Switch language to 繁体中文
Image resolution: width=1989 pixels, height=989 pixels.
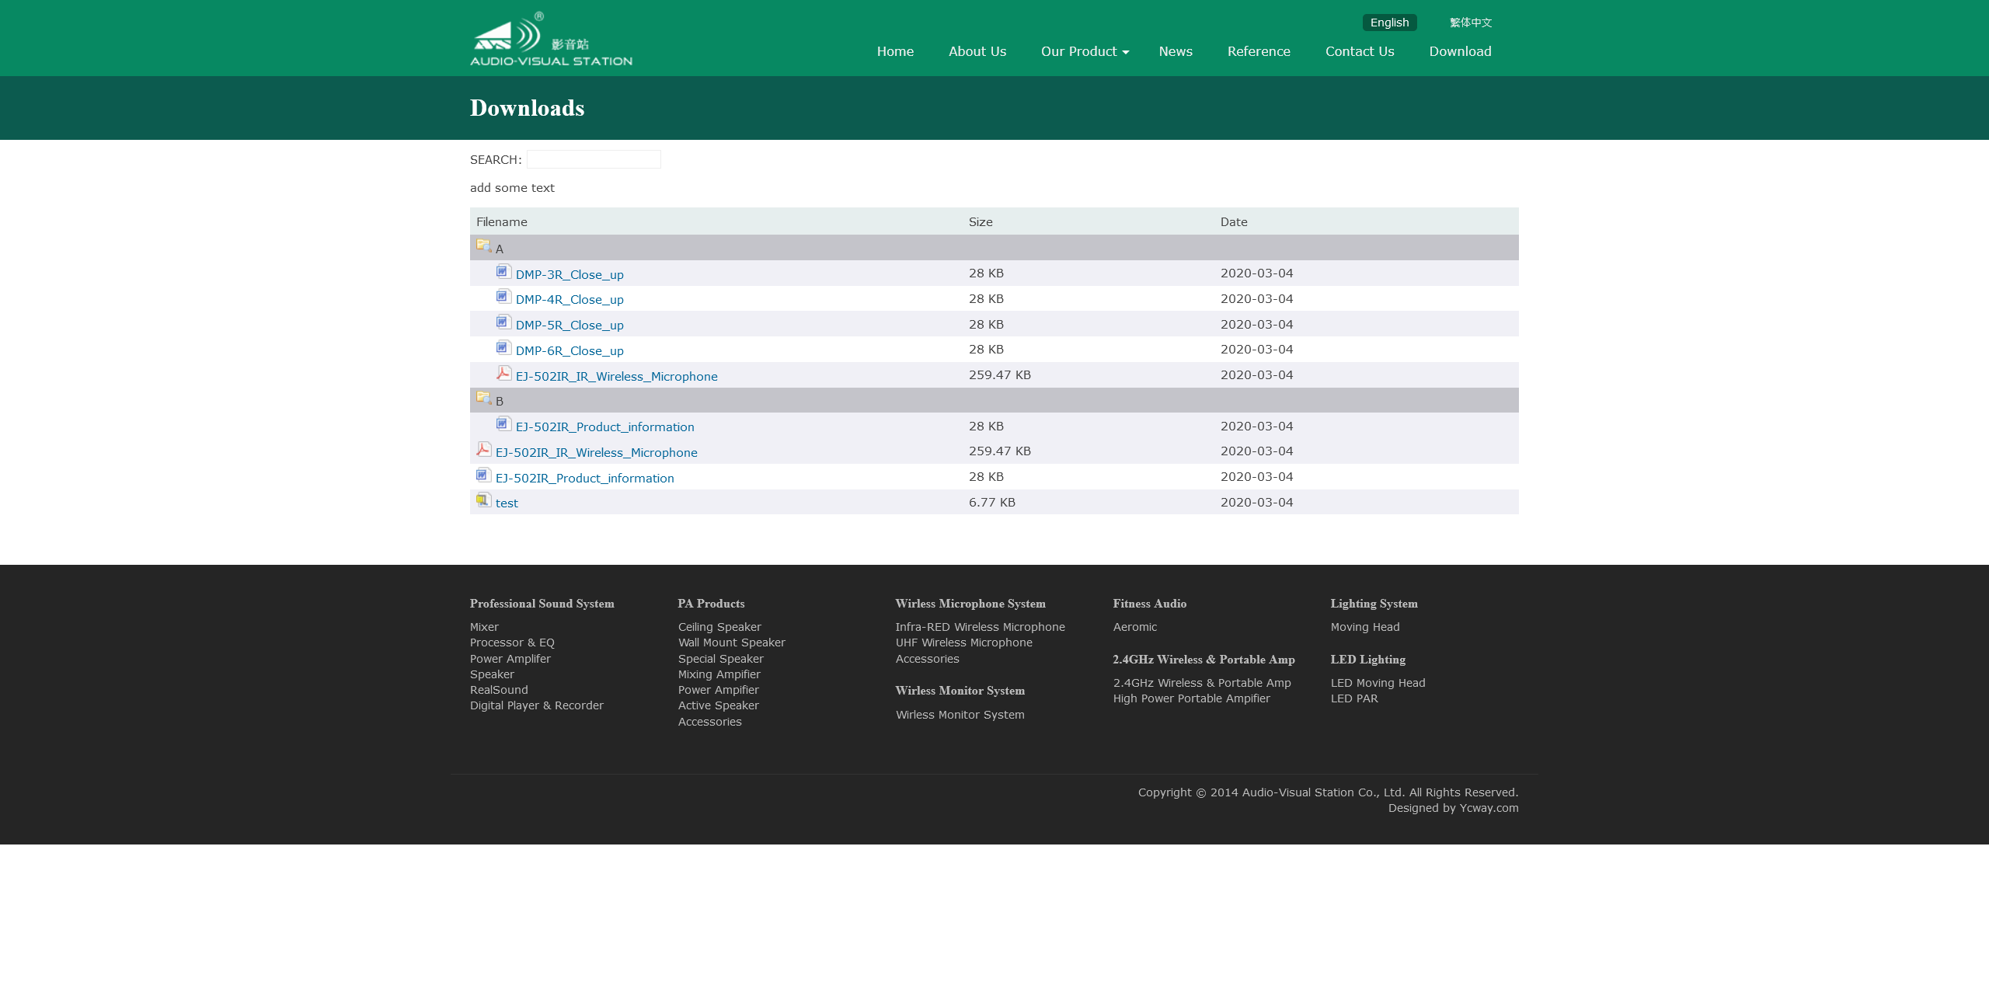[x=1471, y=23]
